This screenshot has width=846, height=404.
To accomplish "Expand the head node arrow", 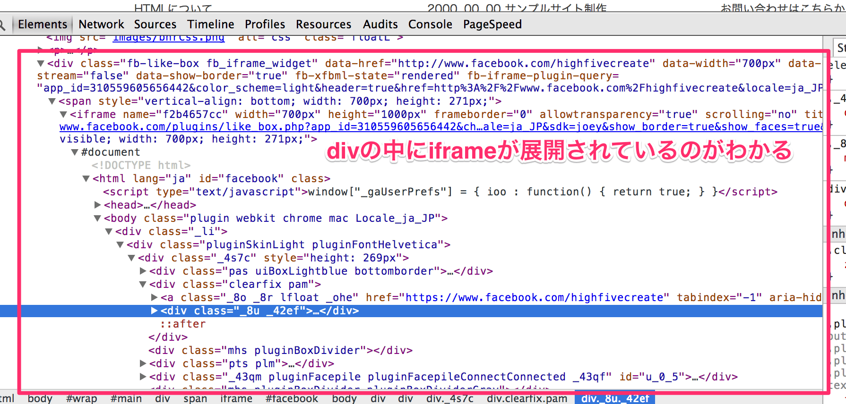I will (97, 205).
